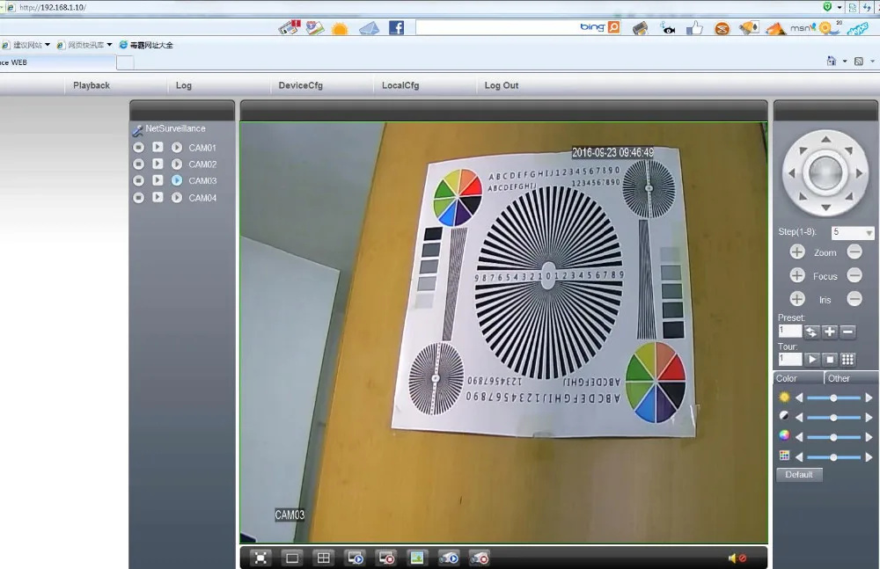880x569 pixels.
Task: Play the tour
Action: click(x=811, y=359)
